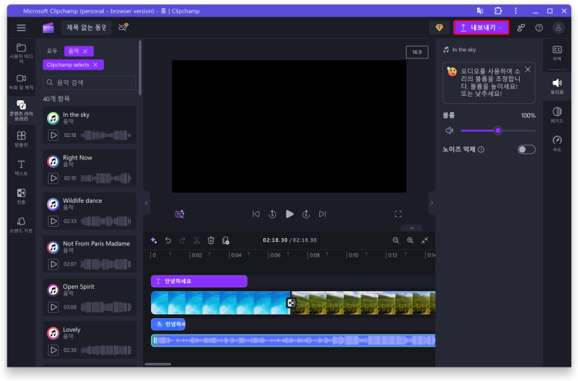
Task: Preview the Lovely track
Action: coord(53,350)
